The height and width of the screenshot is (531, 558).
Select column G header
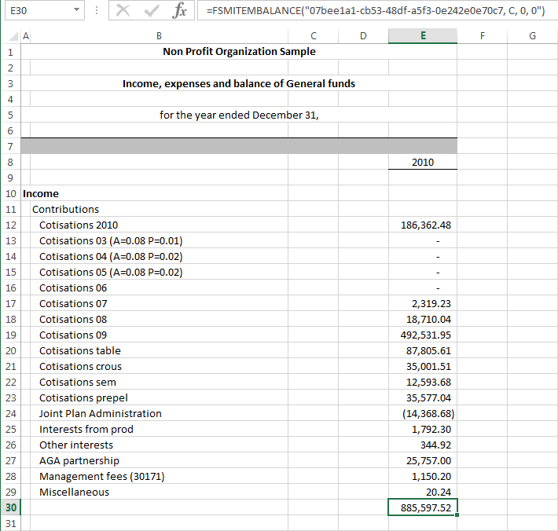(532, 35)
